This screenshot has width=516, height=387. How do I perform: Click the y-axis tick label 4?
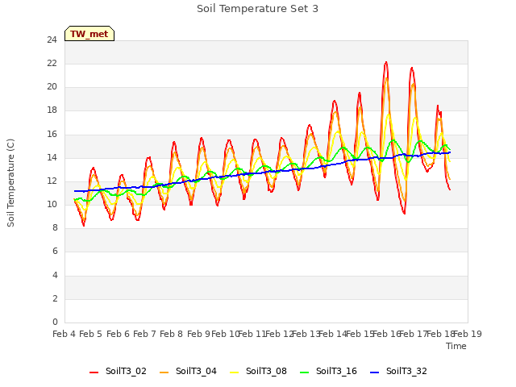[55, 275]
